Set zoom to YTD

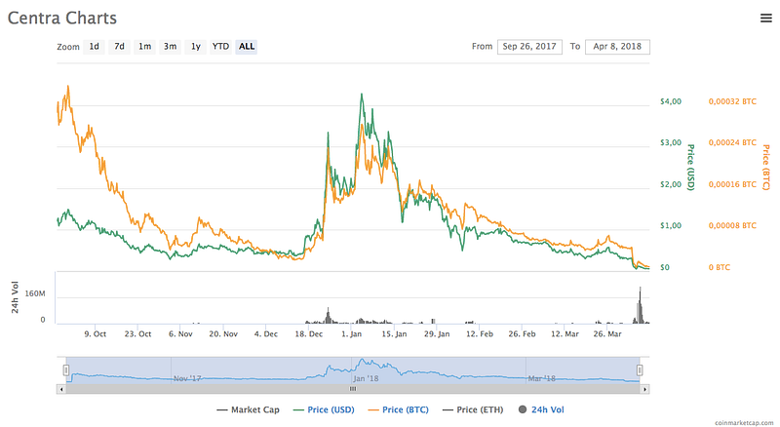[x=220, y=47]
